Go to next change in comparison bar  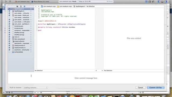click(x=102, y=71)
